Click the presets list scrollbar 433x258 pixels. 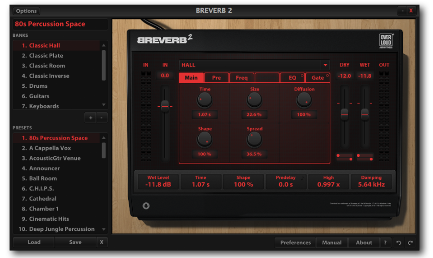[104, 150]
